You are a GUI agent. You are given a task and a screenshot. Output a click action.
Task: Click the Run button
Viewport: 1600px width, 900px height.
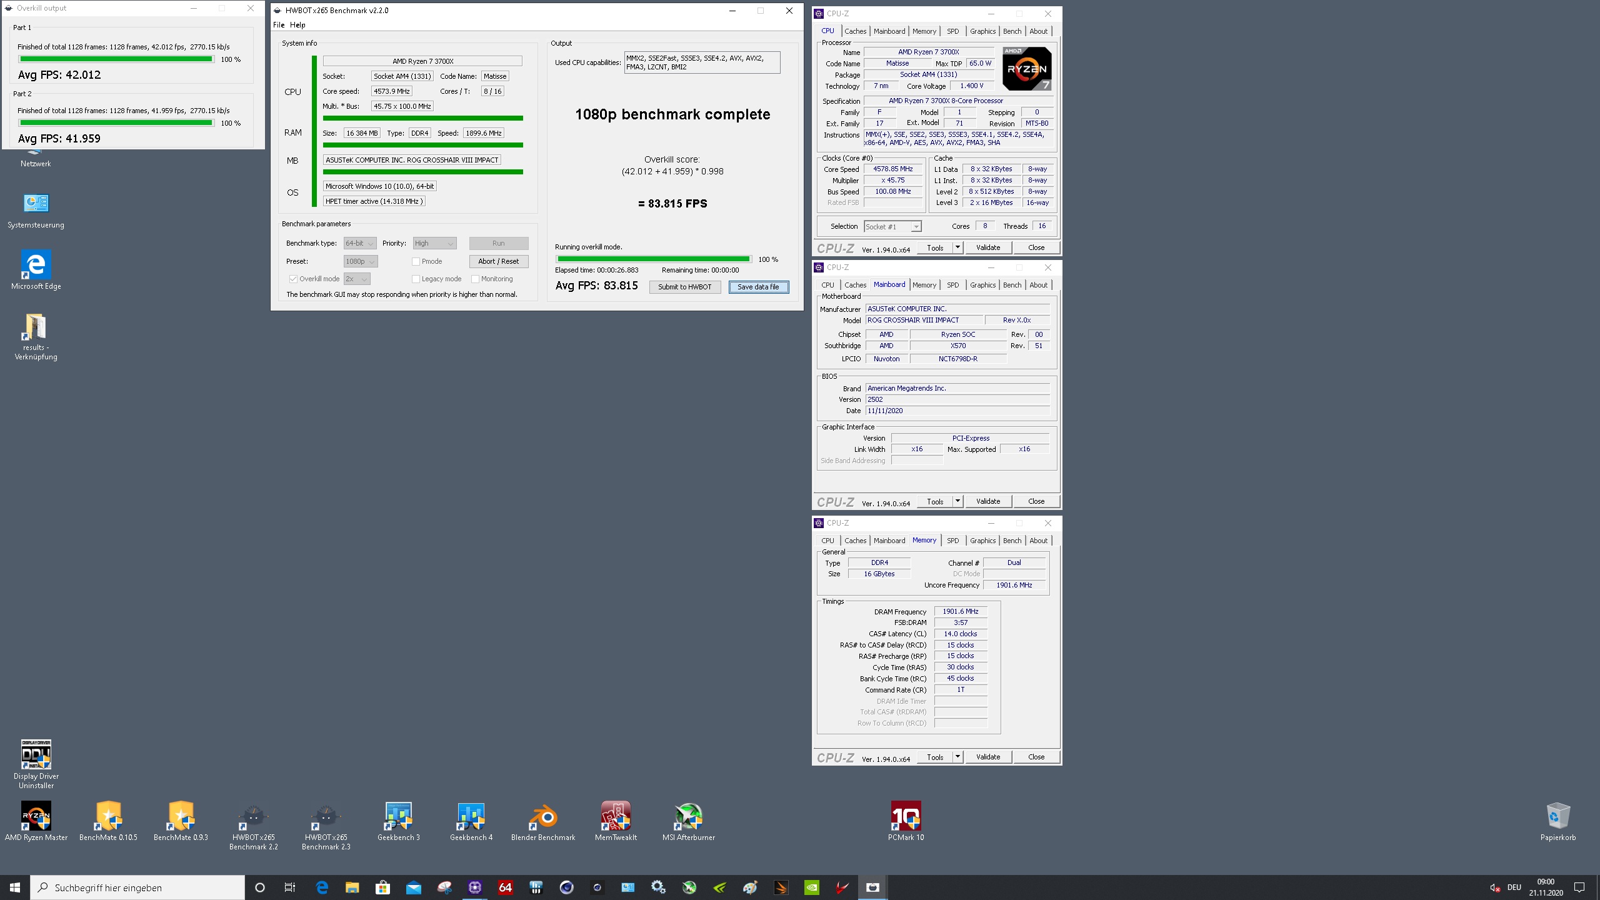point(498,243)
